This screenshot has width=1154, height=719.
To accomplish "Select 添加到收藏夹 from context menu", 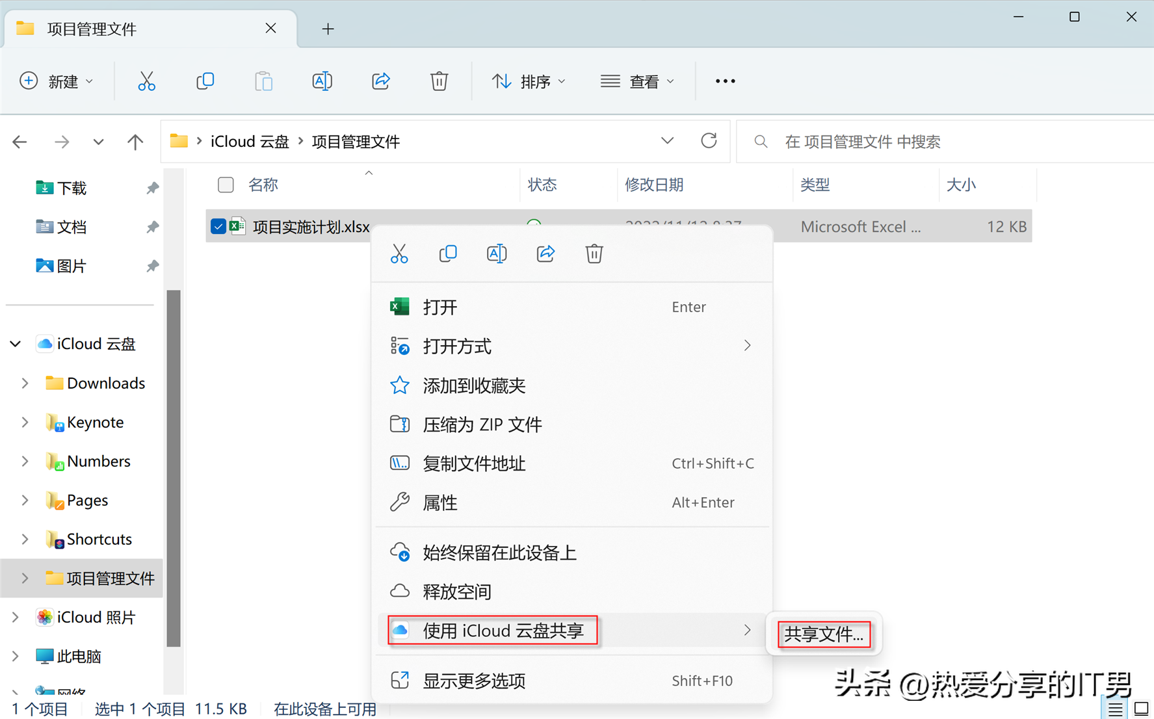I will pyautogui.click(x=571, y=386).
